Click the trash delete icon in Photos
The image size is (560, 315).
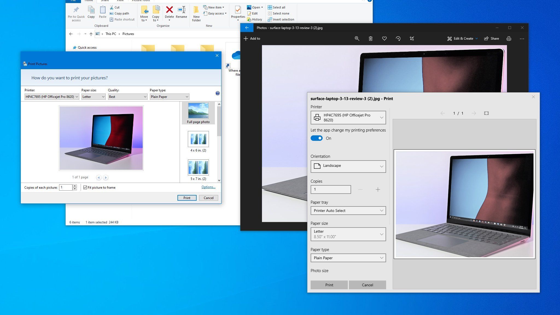tap(371, 39)
